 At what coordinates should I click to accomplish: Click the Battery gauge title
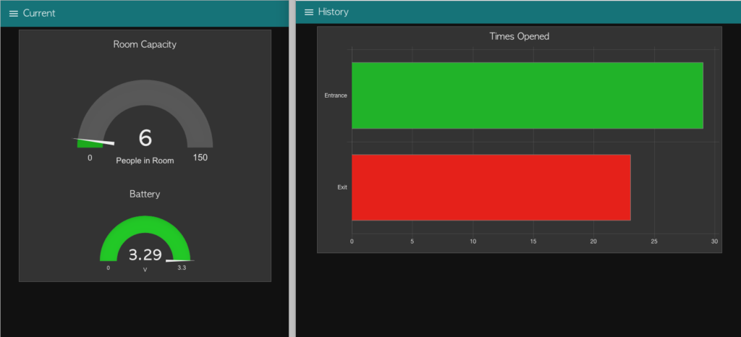click(145, 194)
